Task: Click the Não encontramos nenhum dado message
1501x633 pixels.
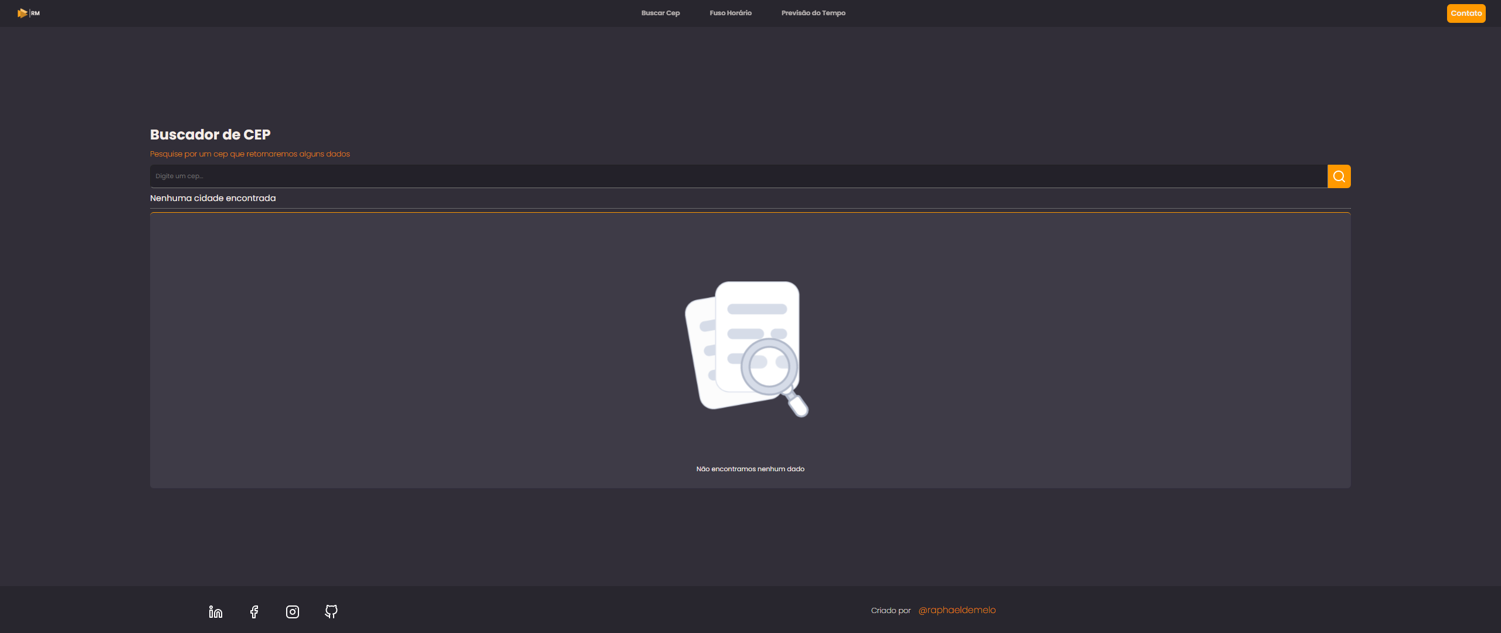Action: point(750,468)
